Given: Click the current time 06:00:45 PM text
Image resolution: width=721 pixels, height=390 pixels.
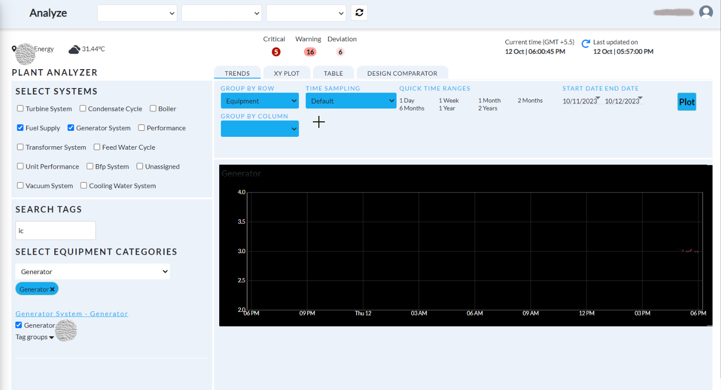Looking at the screenshot, I should point(535,52).
